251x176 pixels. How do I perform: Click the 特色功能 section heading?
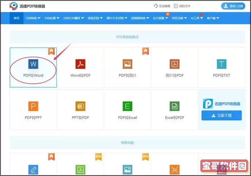point(127,143)
